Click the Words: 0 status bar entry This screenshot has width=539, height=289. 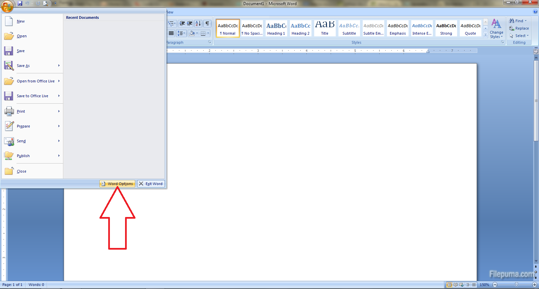click(36, 285)
